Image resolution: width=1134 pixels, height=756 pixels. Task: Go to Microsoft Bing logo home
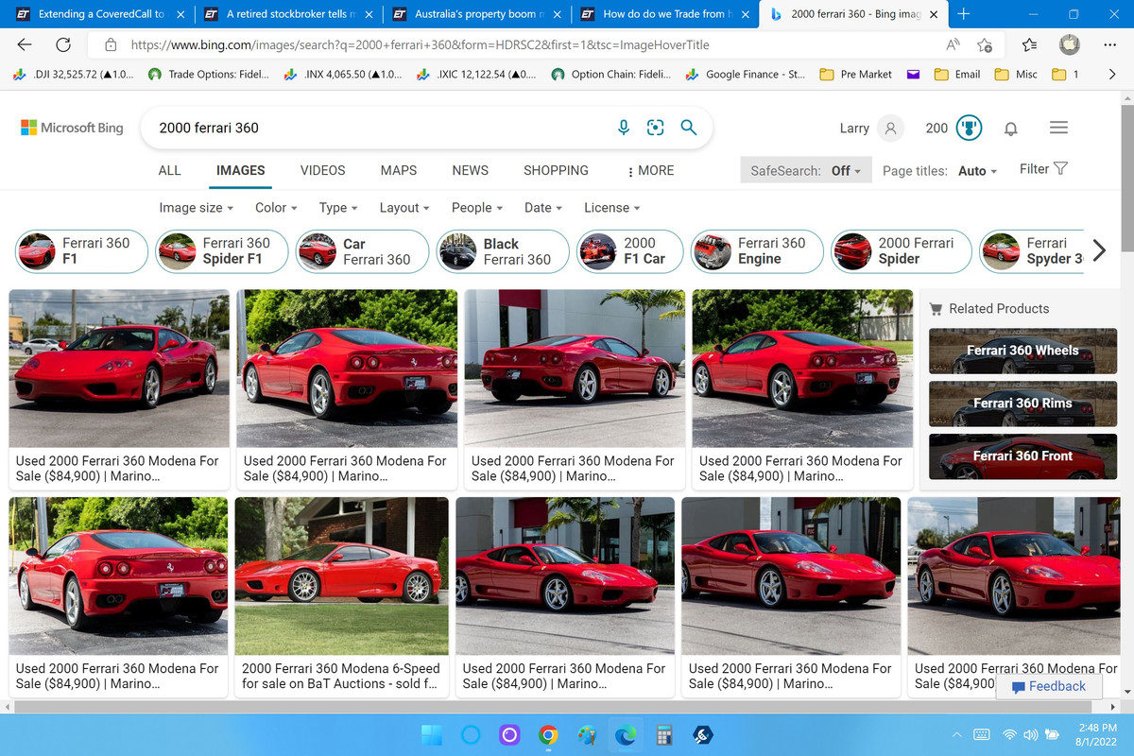click(73, 128)
